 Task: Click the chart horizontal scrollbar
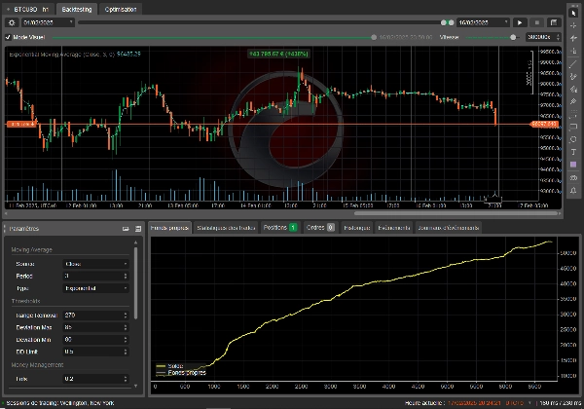click(x=456, y=214)
